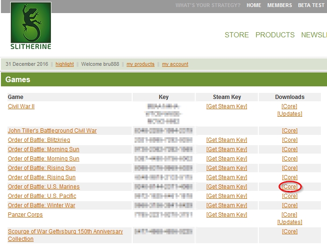Open the PRODUCTS navigation tab
Viewport: 327px width, 246px height.
click(275, 35)
